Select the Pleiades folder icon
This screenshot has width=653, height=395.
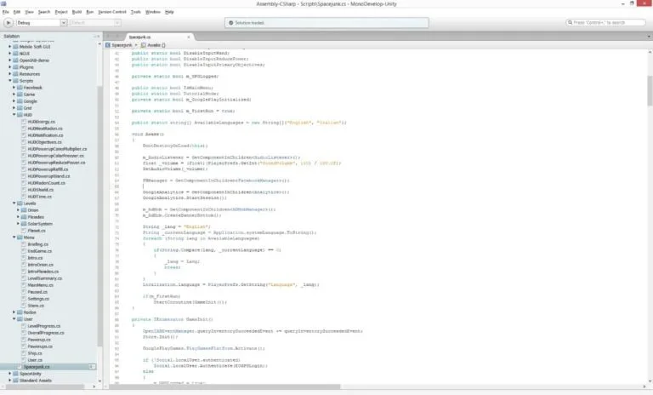(24, 217)
